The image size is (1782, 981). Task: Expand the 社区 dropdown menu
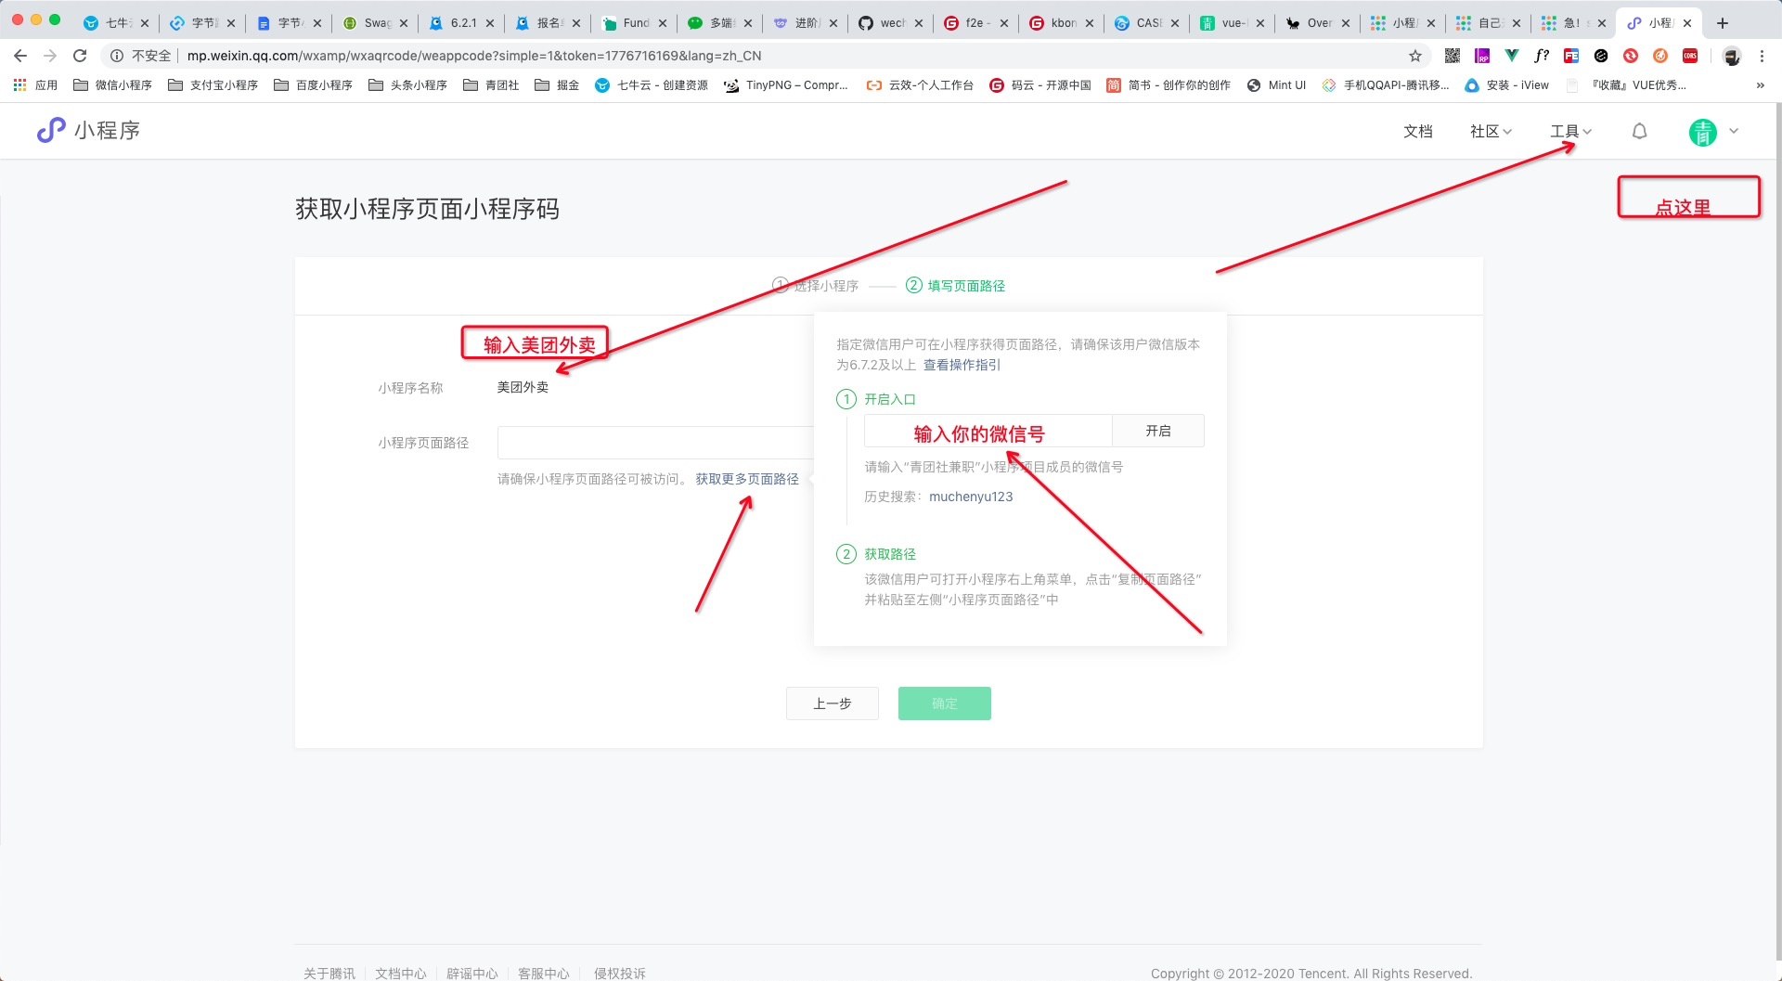(1491, 131)
